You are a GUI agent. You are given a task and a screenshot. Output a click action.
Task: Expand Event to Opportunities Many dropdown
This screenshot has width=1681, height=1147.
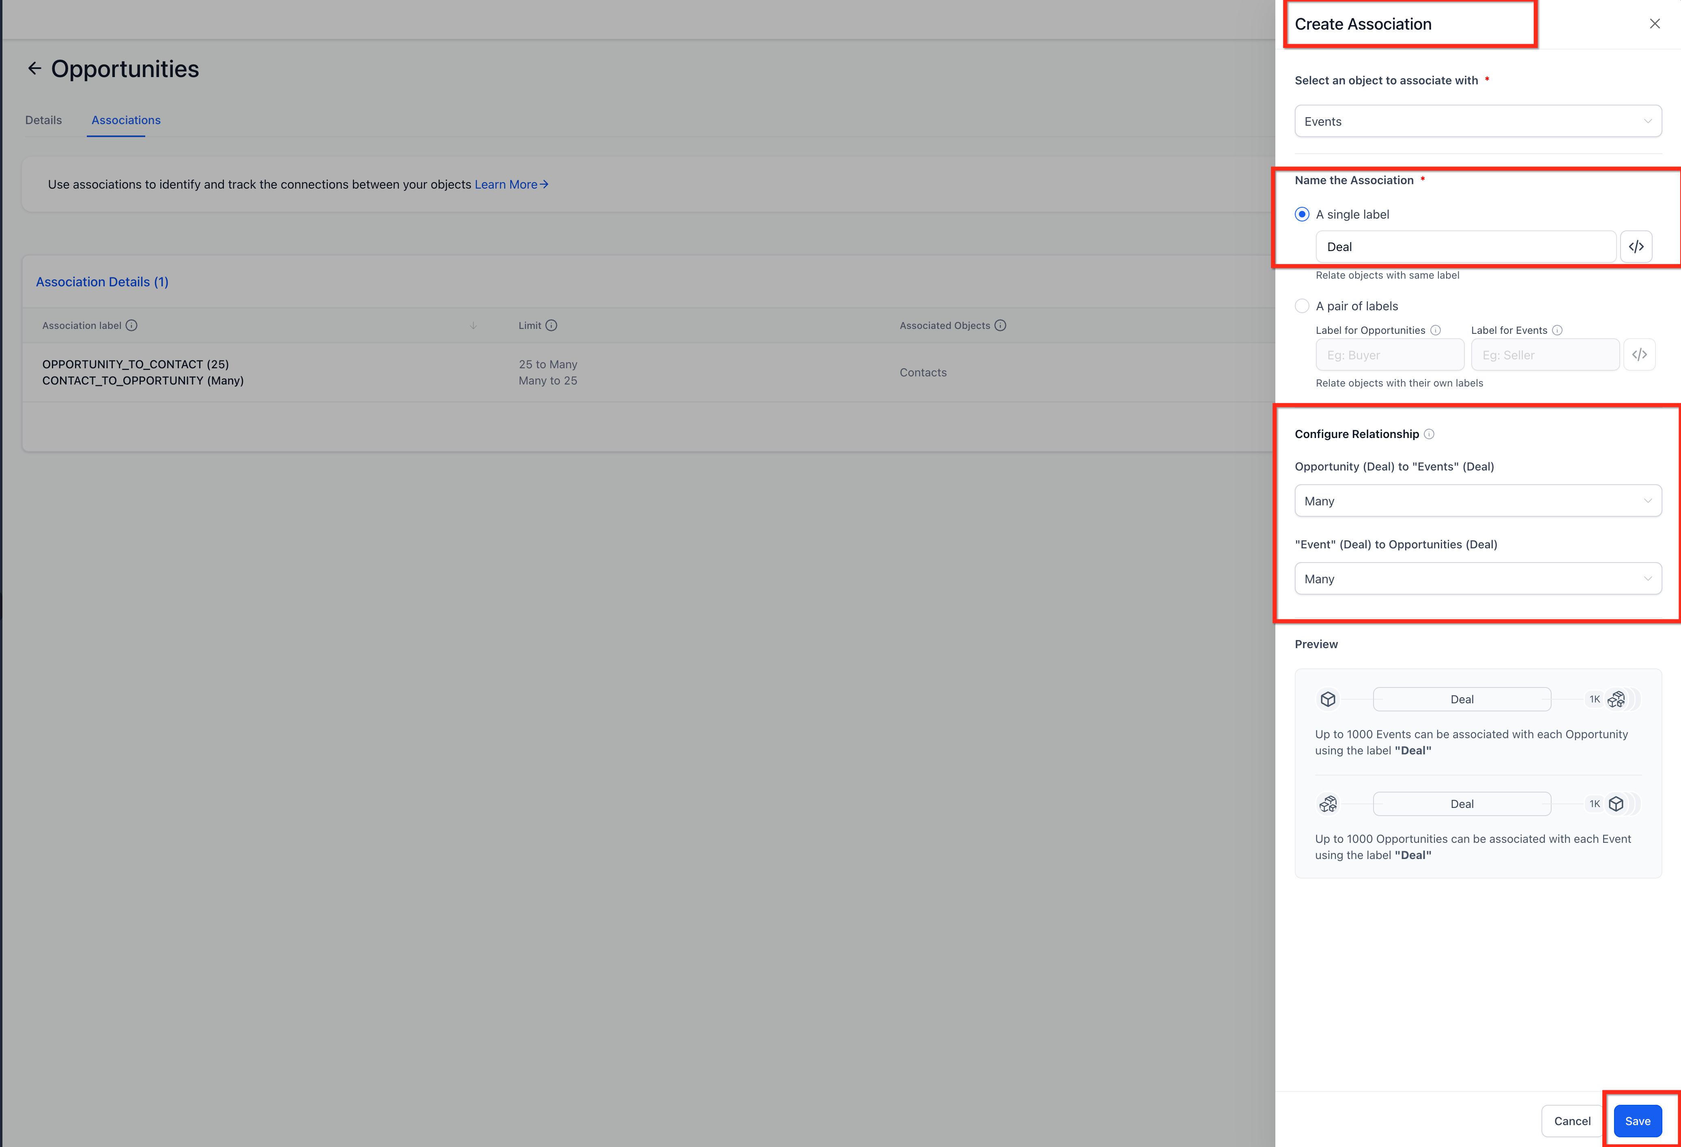point(1478,578)
